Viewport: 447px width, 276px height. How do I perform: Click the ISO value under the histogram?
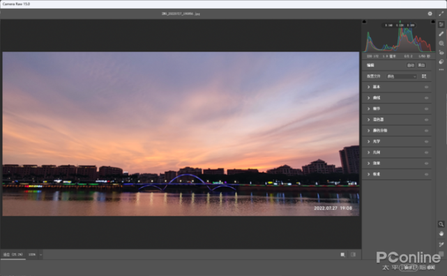(372, 56)
